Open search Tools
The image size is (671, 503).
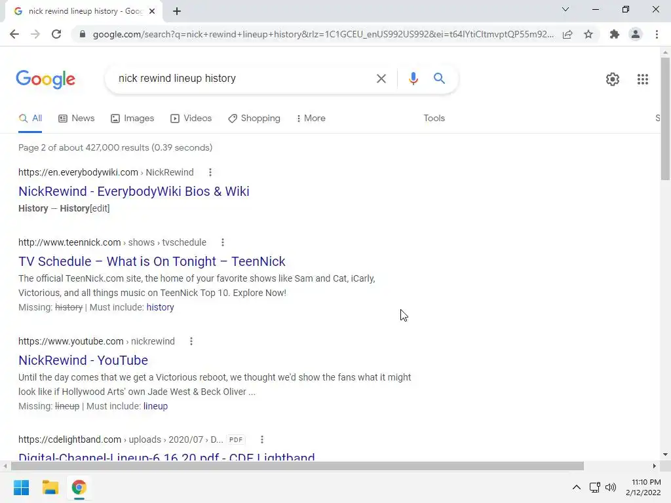(434, 119)
